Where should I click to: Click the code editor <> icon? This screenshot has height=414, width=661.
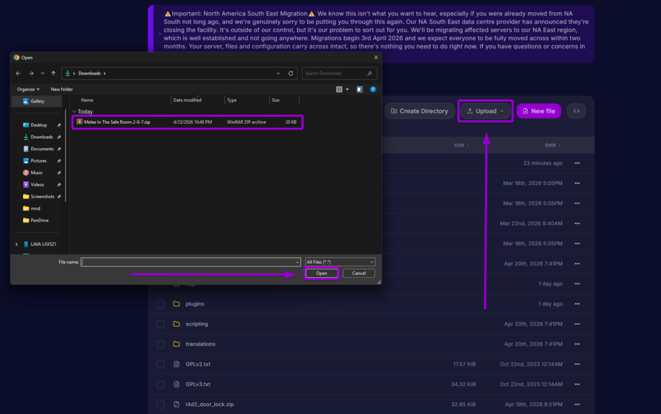(x=576, y=110)
